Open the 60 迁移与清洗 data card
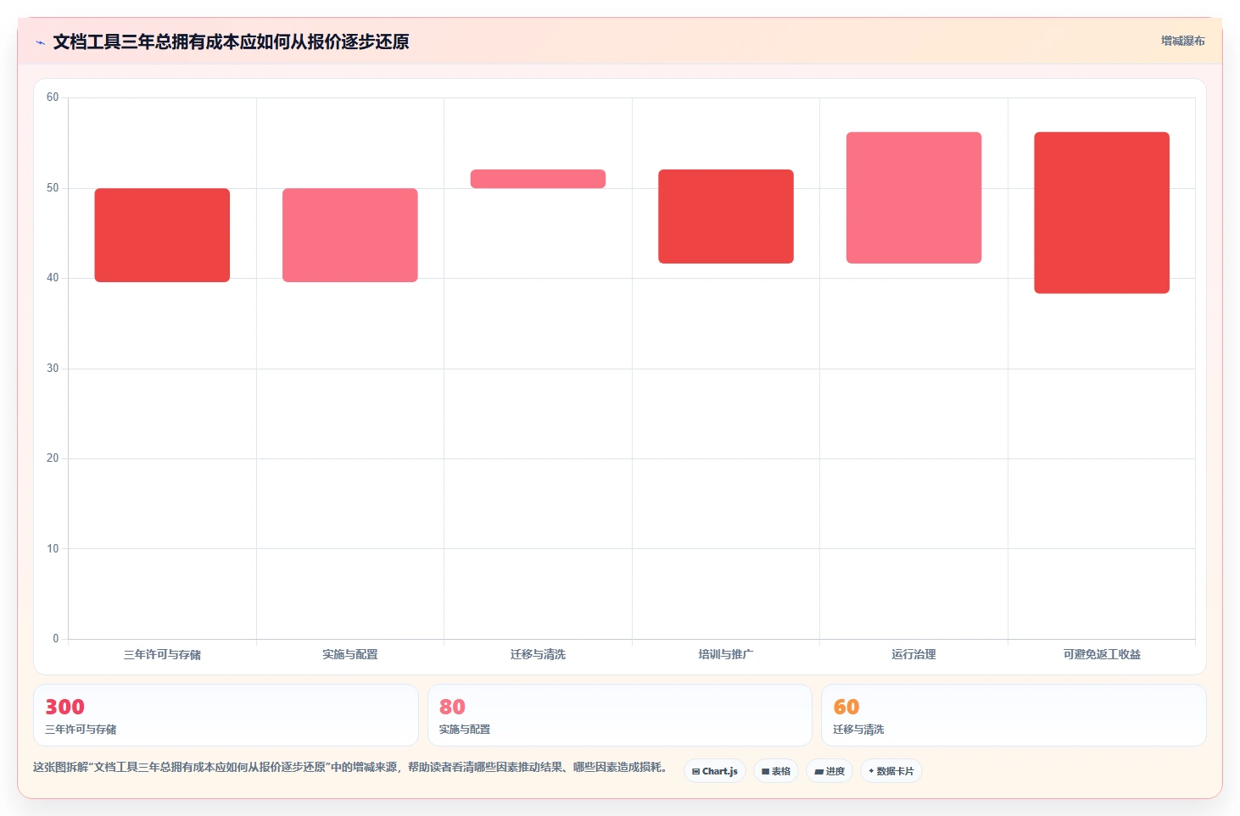Image resolution: width=1240 pixels, height=816 pixels. pos(1014,715)
